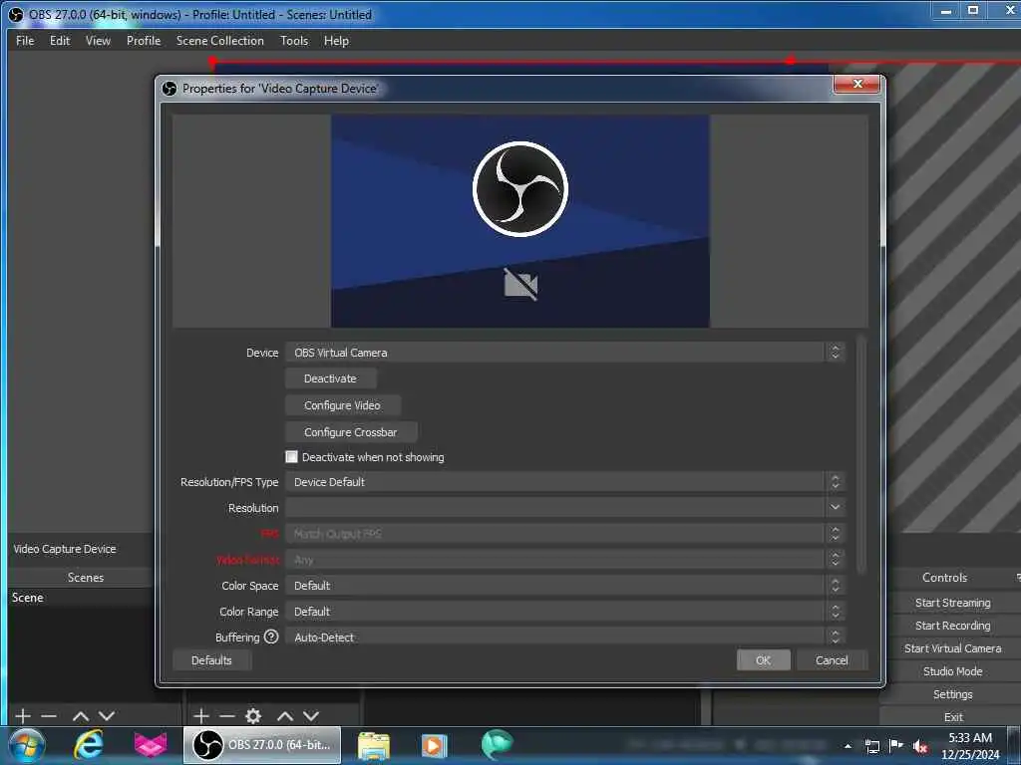Open the pink fox app on taskbar
Image resolution: width=1021 pixels, height=765 pixels.
point(150,745)
